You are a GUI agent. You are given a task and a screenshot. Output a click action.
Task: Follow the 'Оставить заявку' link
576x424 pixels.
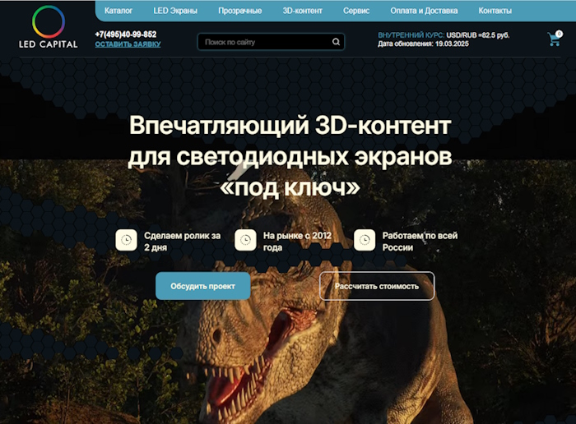(x=128, y=44)
